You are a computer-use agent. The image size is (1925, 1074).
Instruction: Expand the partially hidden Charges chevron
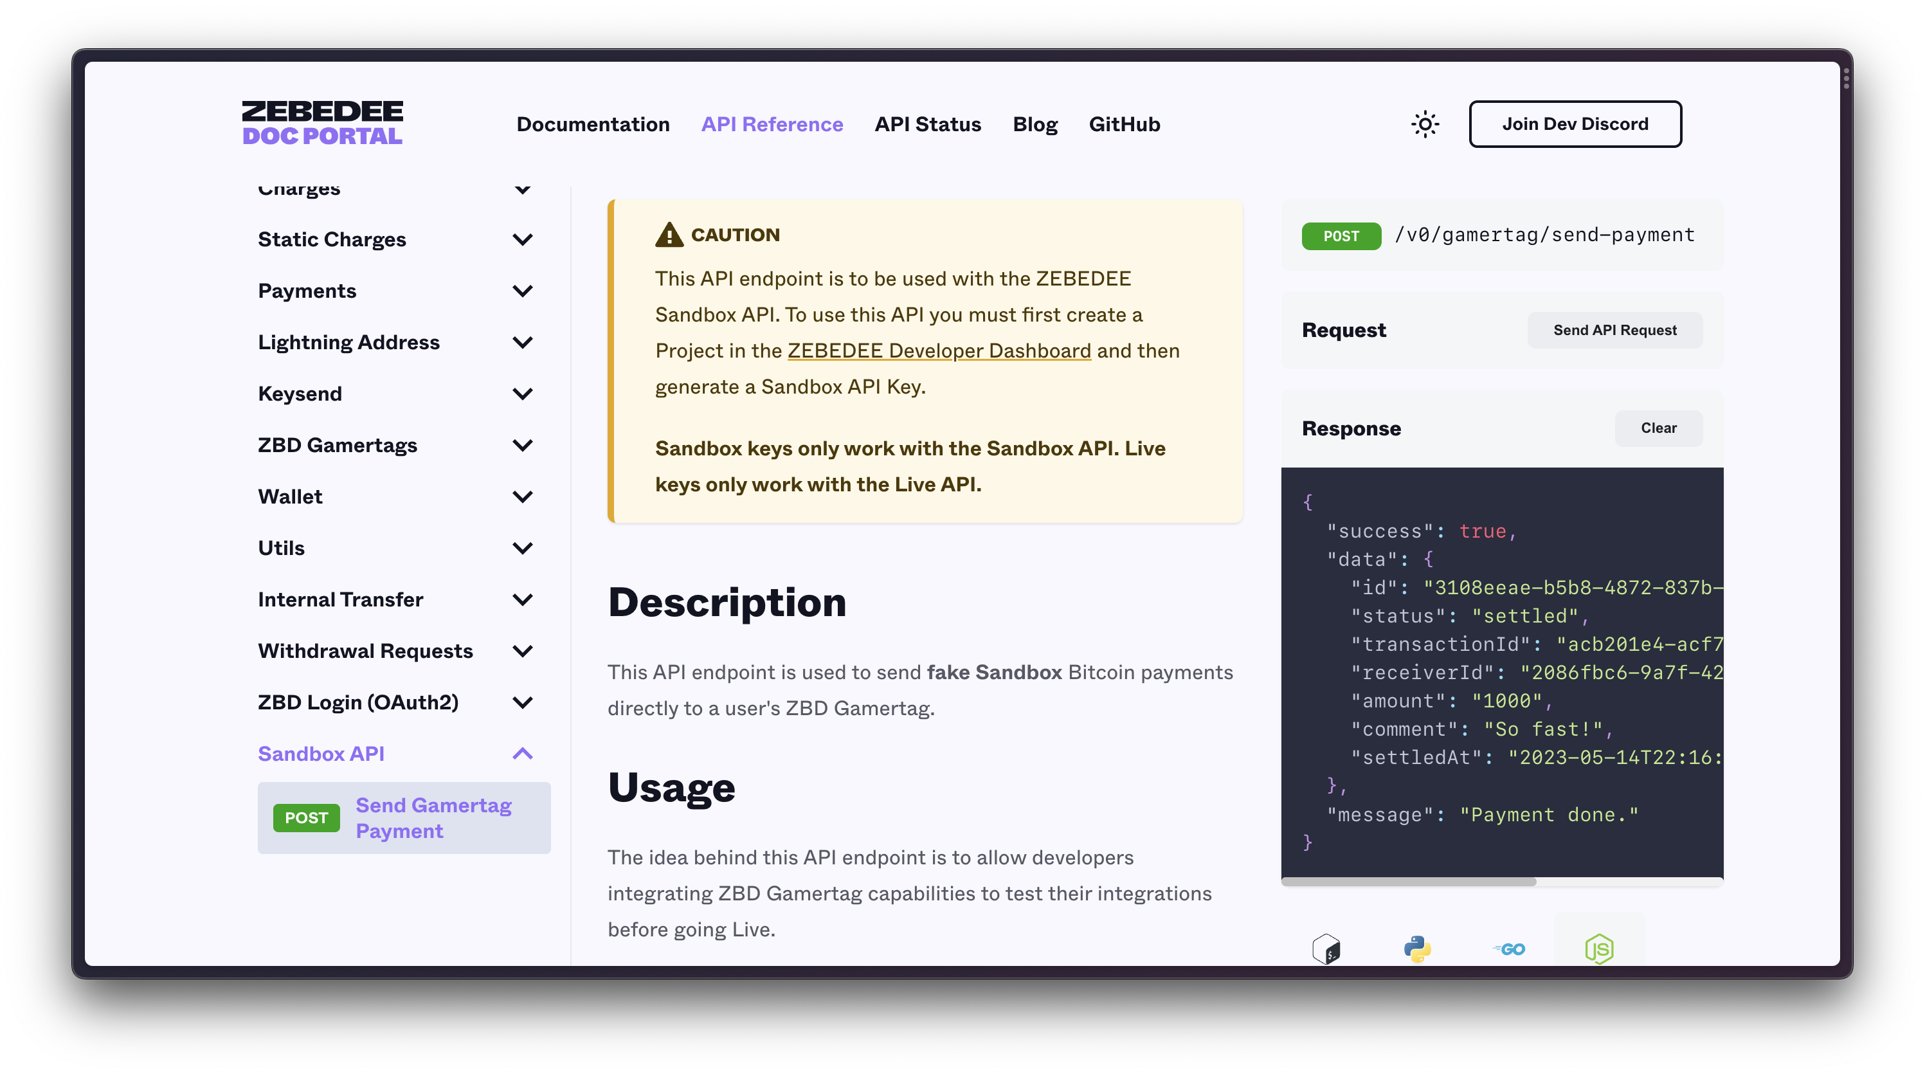(522, 190)
